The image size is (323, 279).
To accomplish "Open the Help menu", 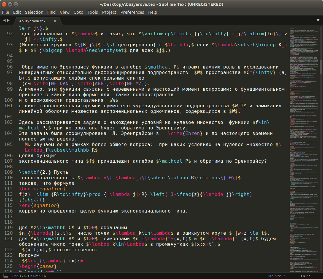I will pos(153,12).
